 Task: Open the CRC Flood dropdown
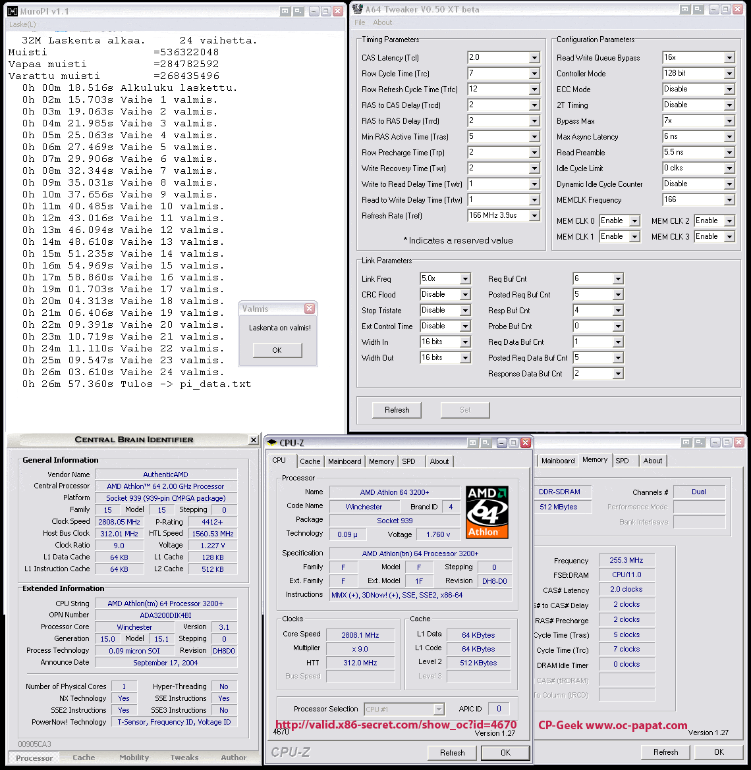coord(465,295)
